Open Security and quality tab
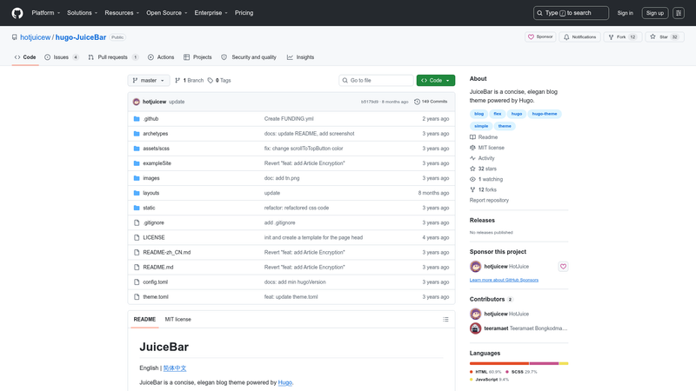This screenshot has width=696, height=391. point(249,57)
